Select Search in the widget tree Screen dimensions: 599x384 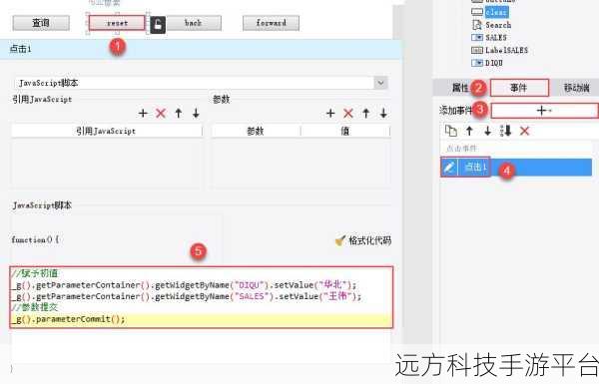pos(498,25)
